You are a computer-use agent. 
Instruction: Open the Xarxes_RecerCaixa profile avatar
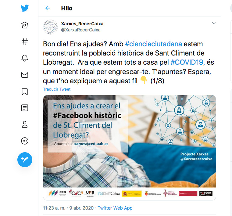(50, 27)
